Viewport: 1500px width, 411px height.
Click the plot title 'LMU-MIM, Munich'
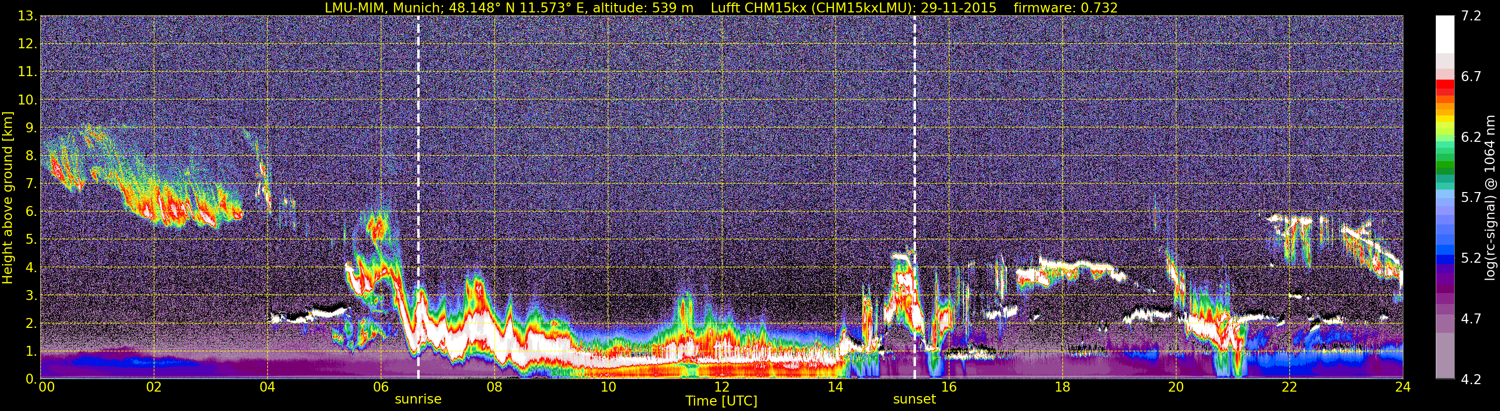384,7
